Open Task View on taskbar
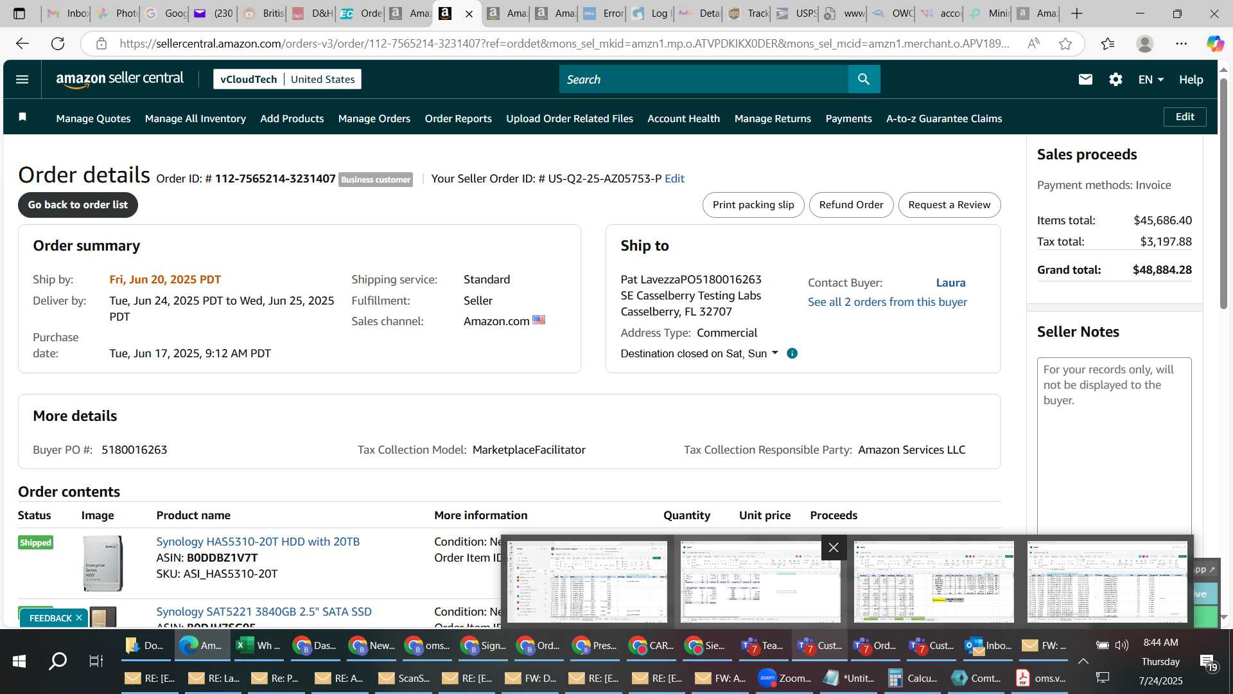This screenshot has width=1233, height=694. tap(96, 661)
